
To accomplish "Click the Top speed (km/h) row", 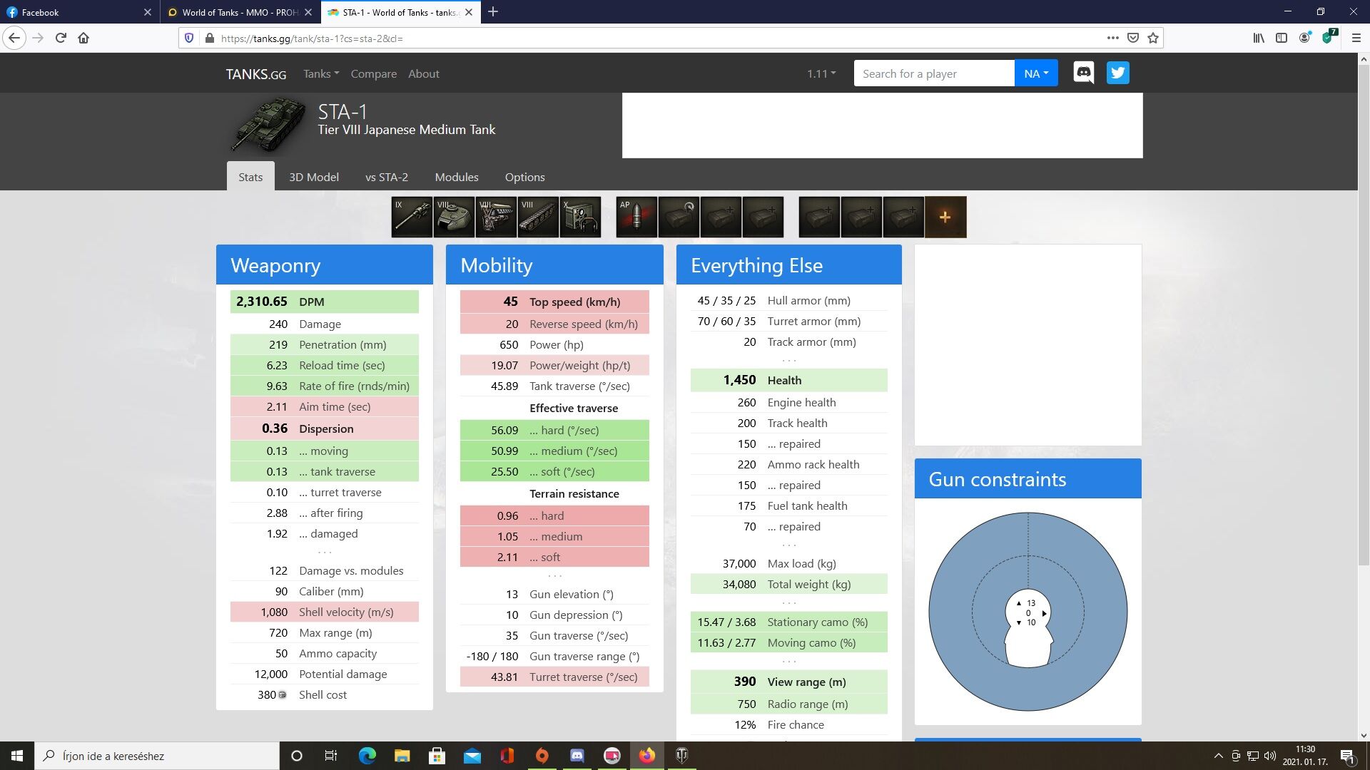I will [x=554, y=302].
